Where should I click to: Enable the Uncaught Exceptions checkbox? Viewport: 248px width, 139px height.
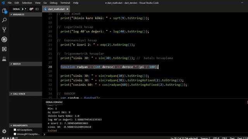(x=15, y=134)
